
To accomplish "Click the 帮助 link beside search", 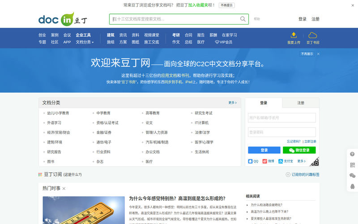I will 257,19.
